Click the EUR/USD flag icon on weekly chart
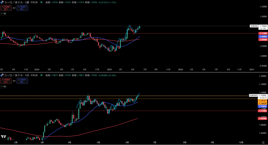The image size is (268, 145). 2,2
